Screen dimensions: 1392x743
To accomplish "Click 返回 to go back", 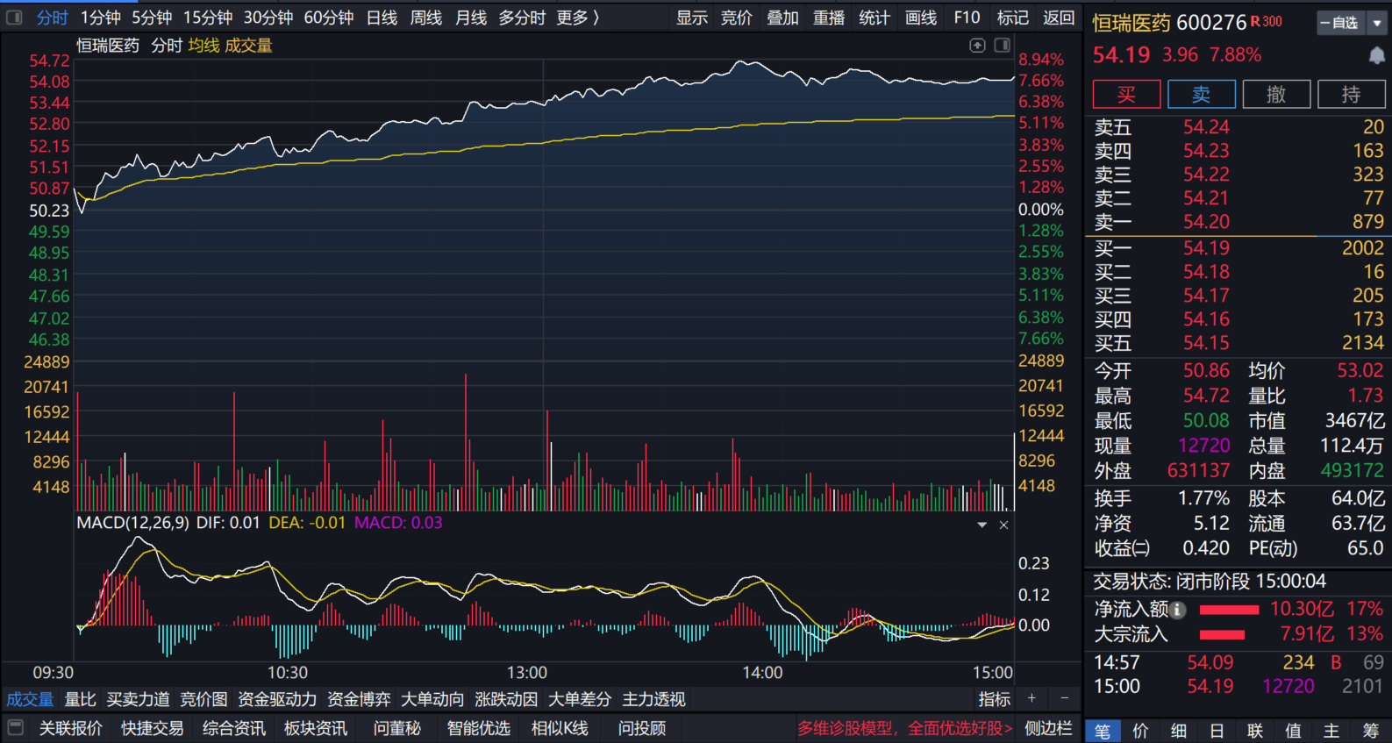I will point(1059,18).
